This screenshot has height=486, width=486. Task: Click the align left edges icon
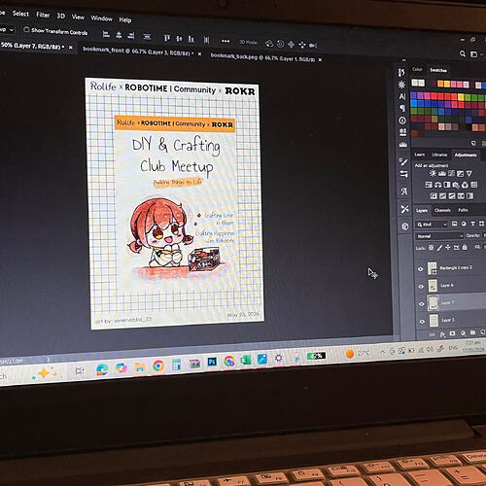pyautogui.click(x=106, y=34)
